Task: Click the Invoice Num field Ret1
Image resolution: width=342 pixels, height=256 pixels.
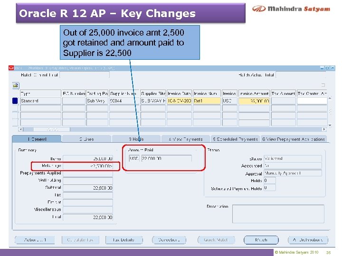Action: pyautogui.click(x=207, y=101)
